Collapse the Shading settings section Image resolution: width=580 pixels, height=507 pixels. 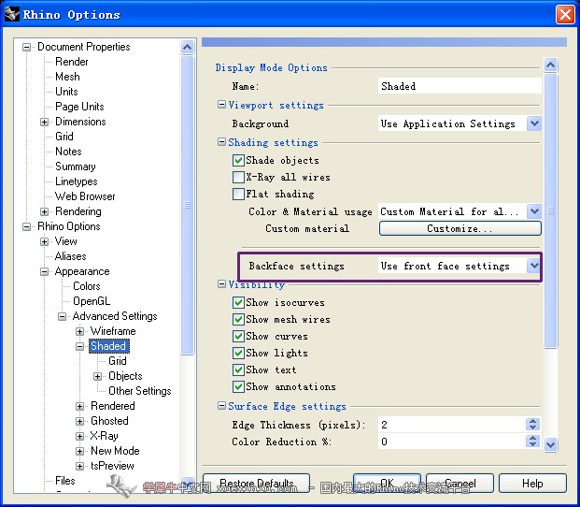pos(221,142)
